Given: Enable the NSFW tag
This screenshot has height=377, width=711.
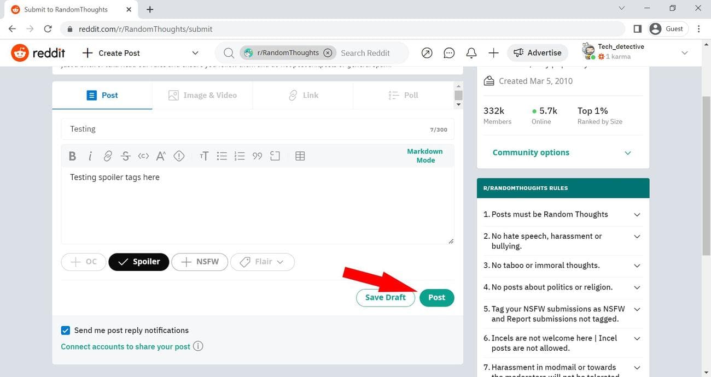Looking at the screenshot, I should (200, 262).
